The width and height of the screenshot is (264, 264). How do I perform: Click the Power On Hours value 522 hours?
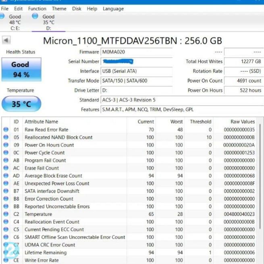pyautogui.click(x=244, y=90)
